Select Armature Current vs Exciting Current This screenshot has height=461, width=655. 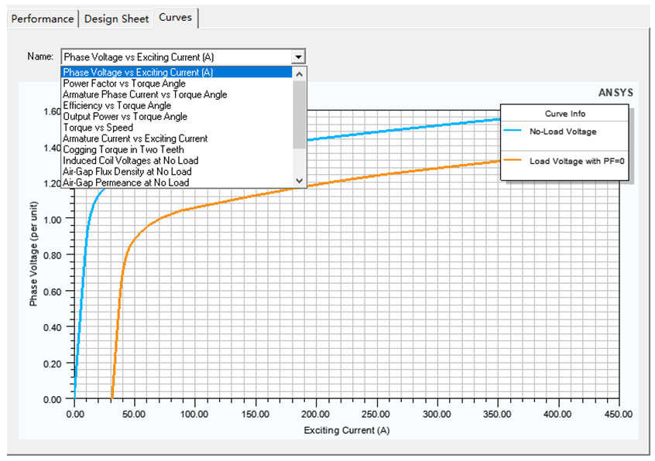[177, 138]
